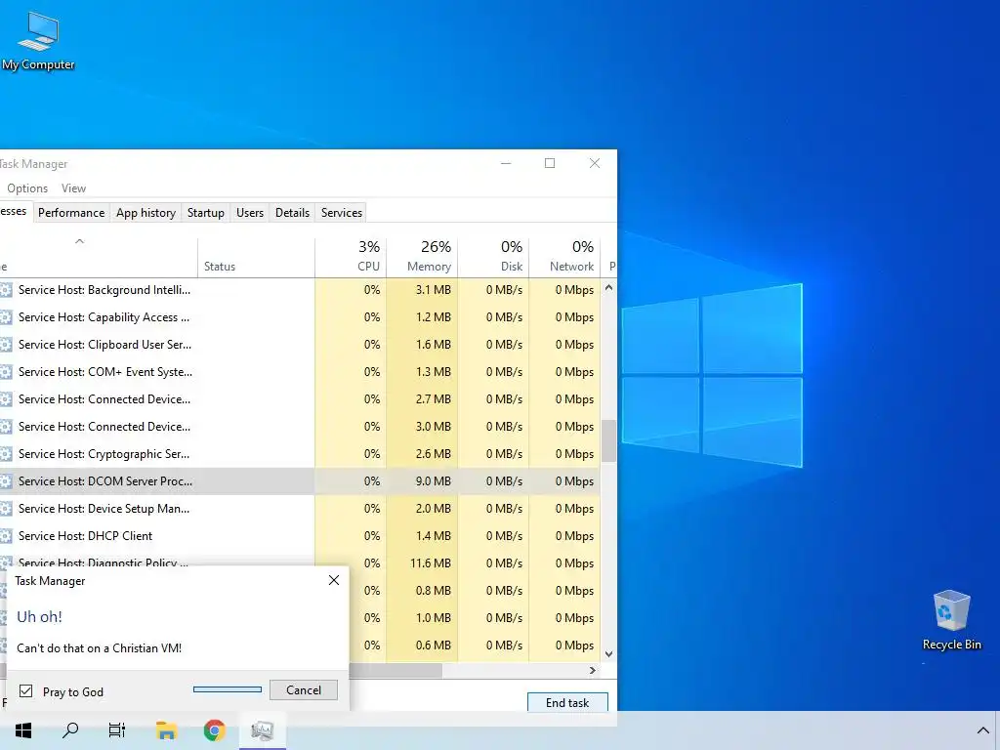This screenshot has height=750, width=1000.
Task: Select Service Host: DCOM Server Proc... row
Action: pyautogui.click(x=300, y=481)
